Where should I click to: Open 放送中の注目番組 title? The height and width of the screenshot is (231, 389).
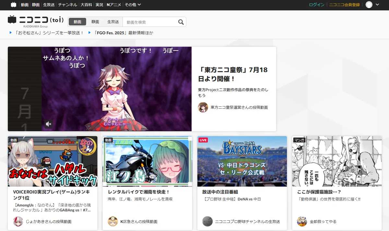click(220, 192)
